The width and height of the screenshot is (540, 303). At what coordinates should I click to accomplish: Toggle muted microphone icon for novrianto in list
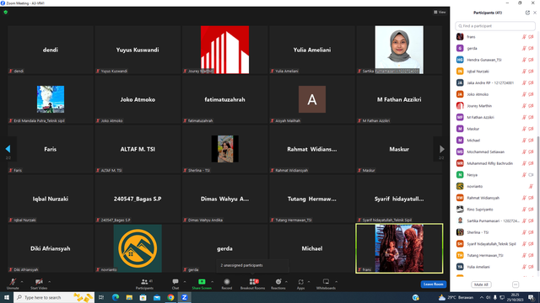pos(531,186)
